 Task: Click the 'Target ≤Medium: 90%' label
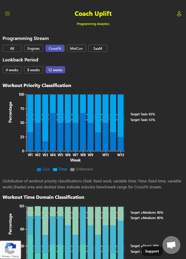[147, 213]
